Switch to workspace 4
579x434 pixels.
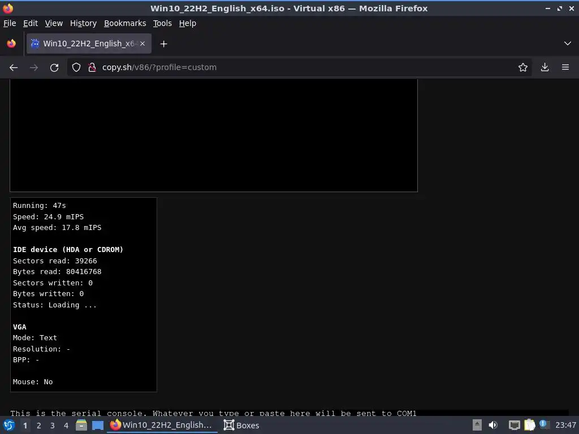tap(66, 426)
